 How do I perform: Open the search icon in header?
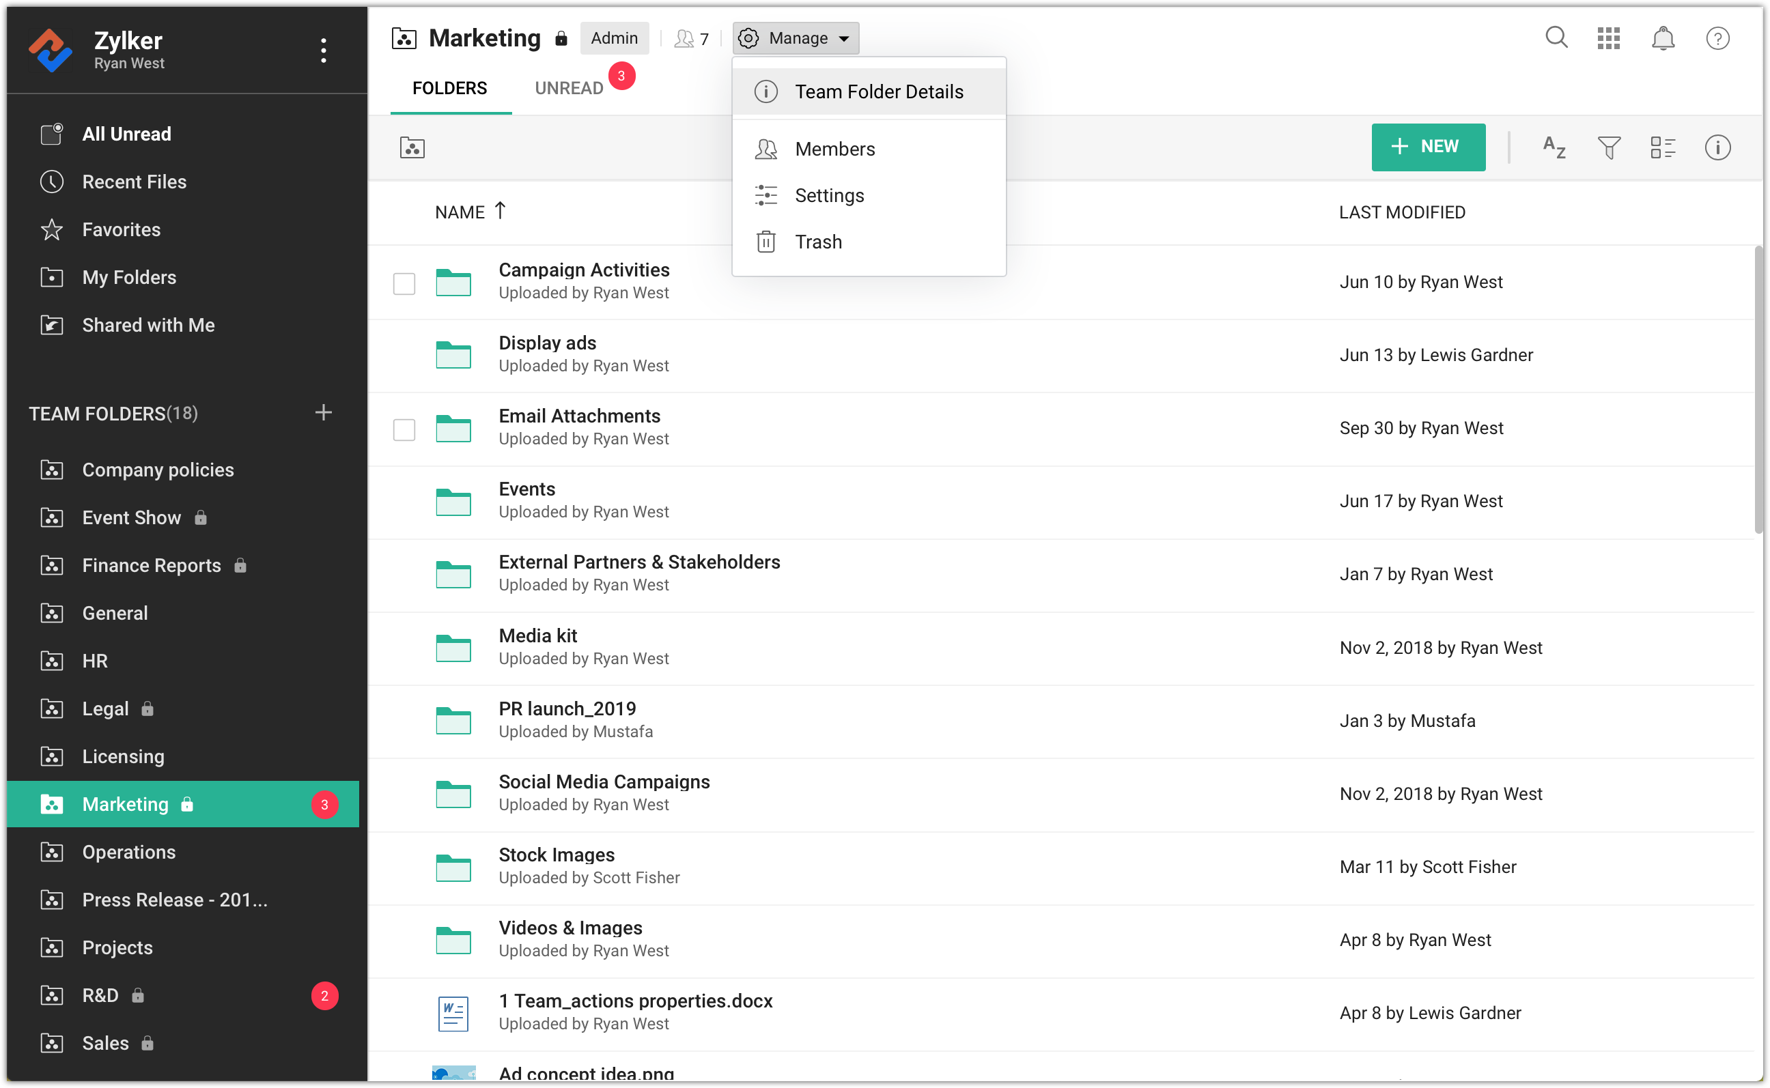[1556, 38]
